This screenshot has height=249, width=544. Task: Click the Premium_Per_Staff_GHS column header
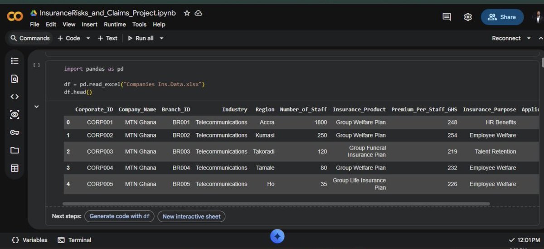tap(424, 109)
